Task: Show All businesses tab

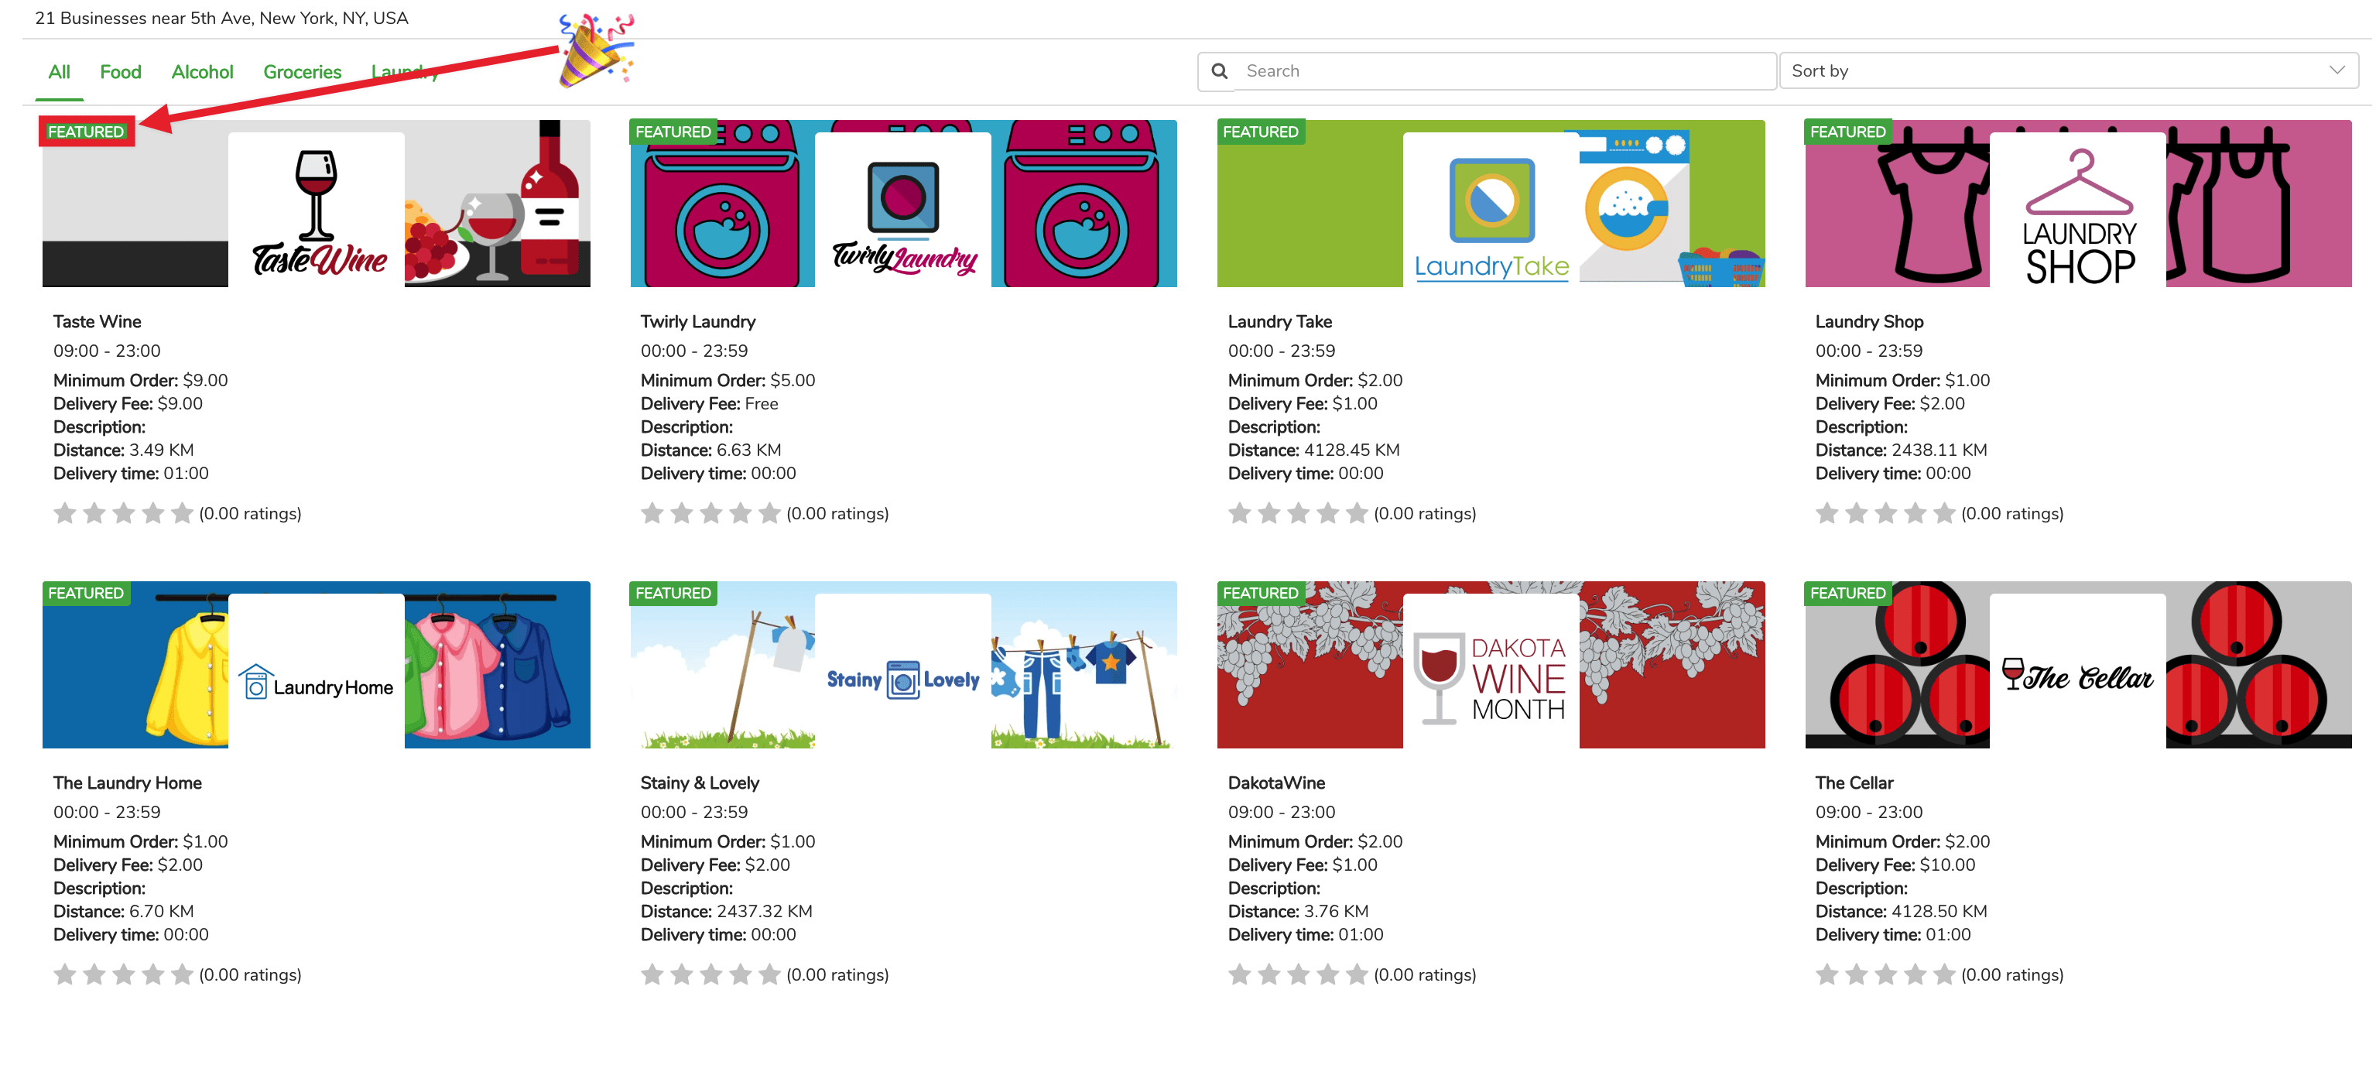Action: click(x=59, y=72)
